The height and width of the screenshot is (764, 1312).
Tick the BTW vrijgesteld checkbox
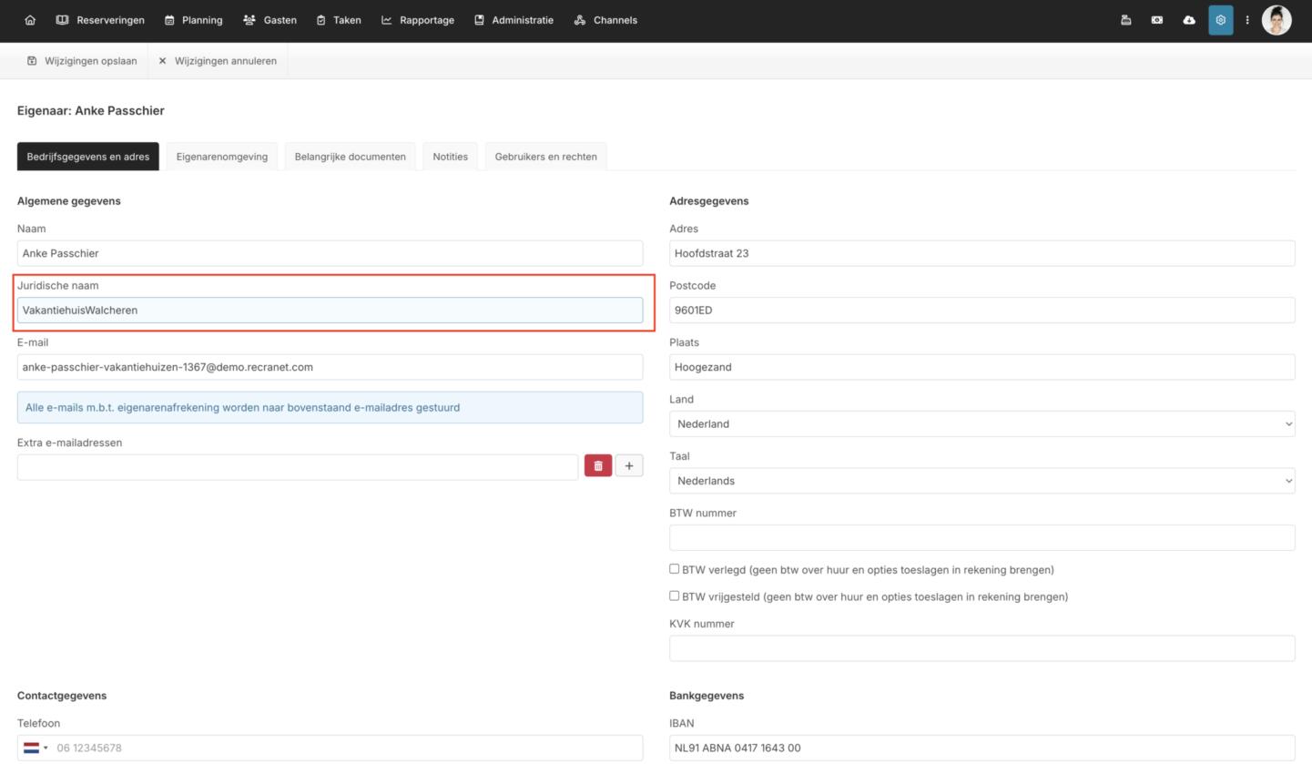click(x=675, y=596)
